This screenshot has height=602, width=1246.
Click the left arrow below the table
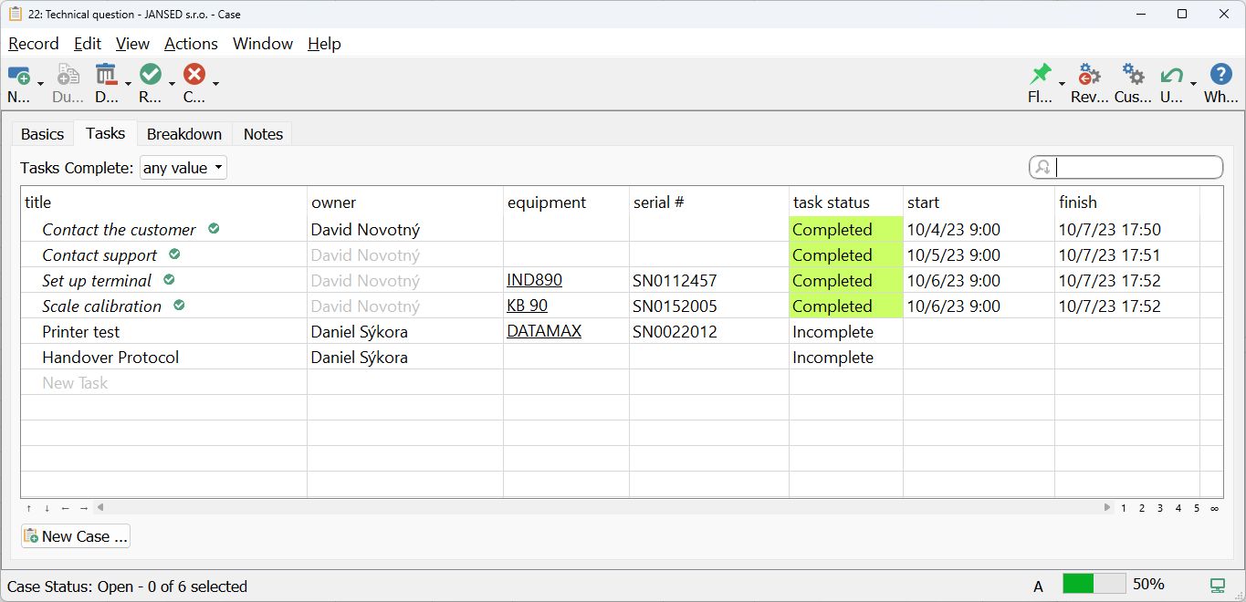coord(66,508)
